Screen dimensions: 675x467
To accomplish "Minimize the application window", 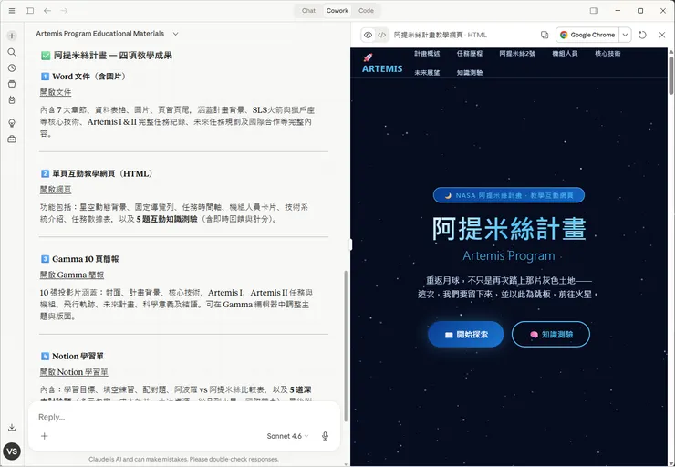I will [x=618, y=11].
